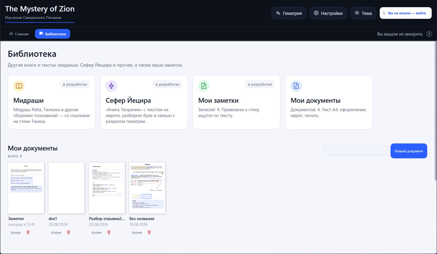
Task: Click the Мидраши book icon
Action: [x=19, y=86]
